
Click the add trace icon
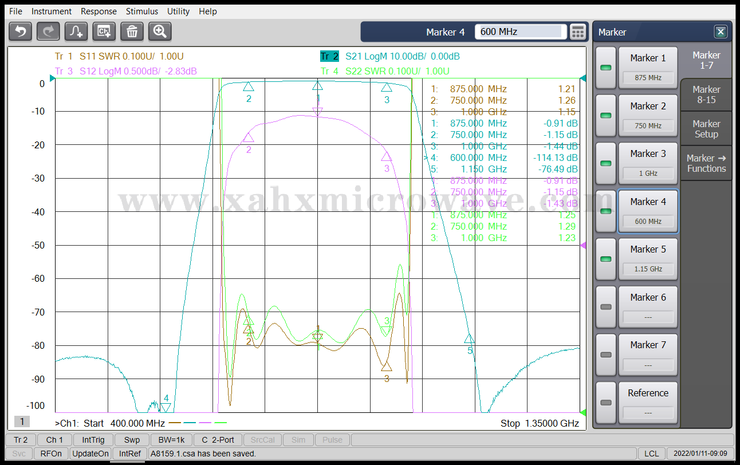pos(76,31)
